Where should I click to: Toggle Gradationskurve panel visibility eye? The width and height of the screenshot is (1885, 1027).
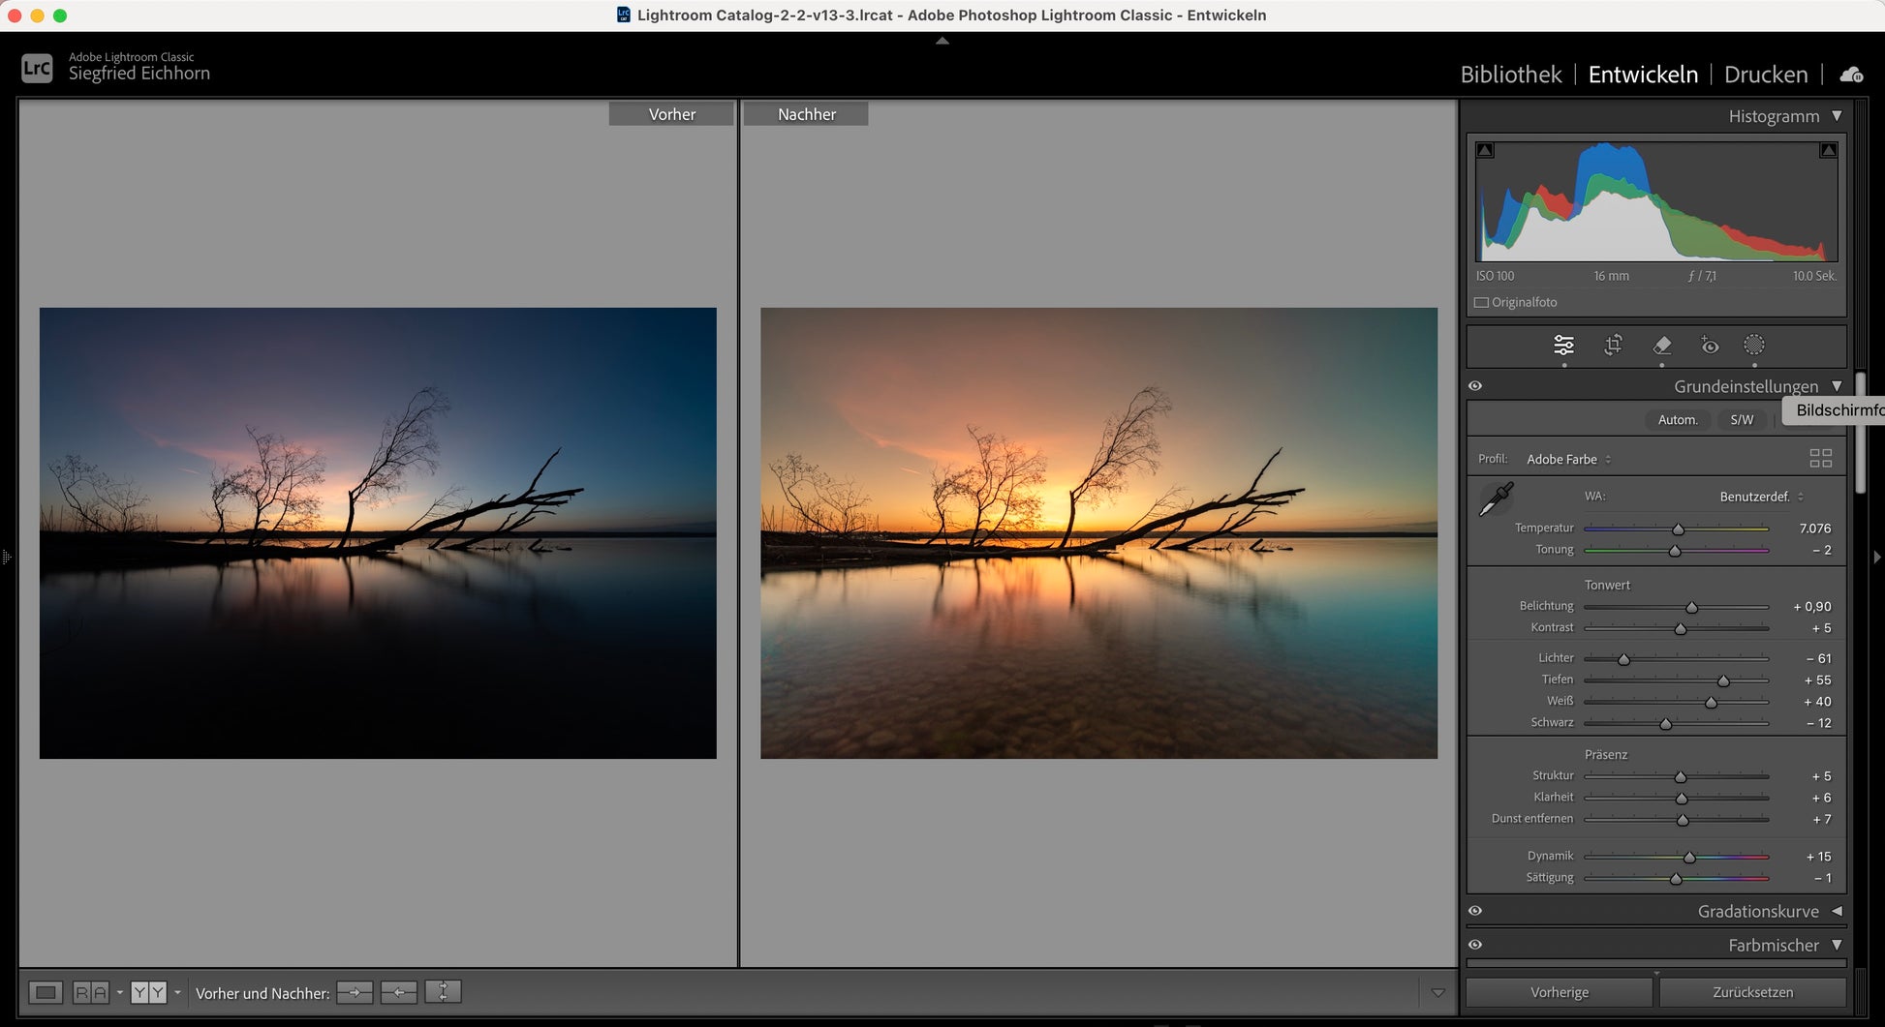[x=1475, y=911]
